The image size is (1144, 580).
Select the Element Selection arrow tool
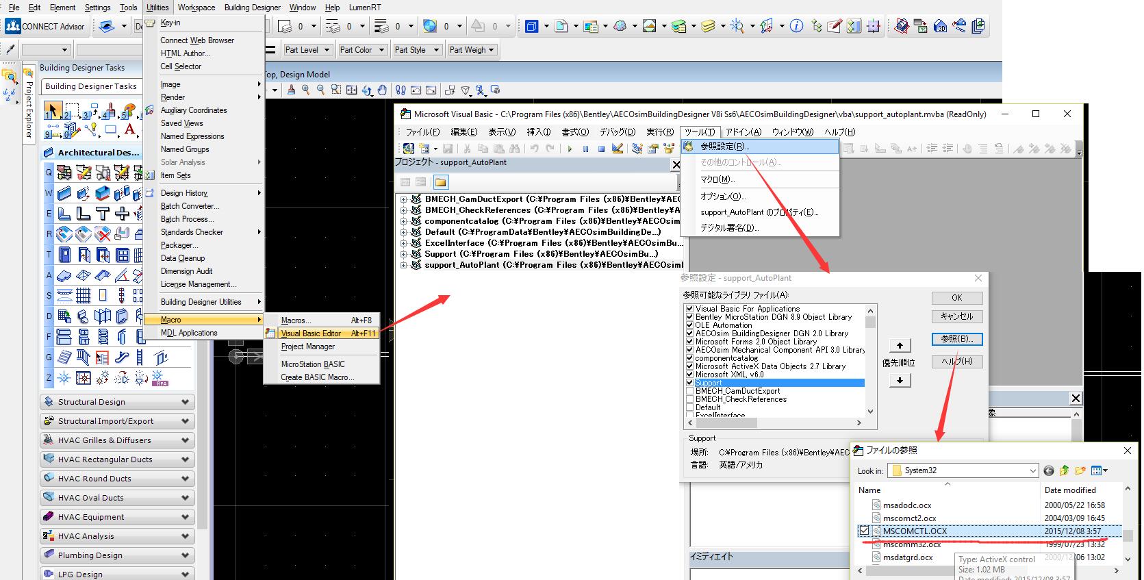tap(52, 110)
